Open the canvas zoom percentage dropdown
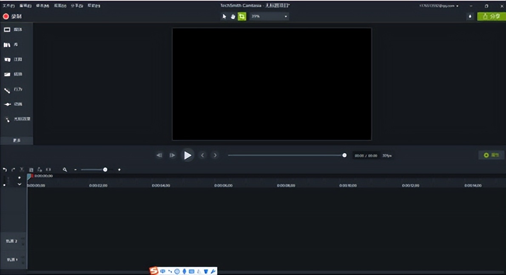 269,17
